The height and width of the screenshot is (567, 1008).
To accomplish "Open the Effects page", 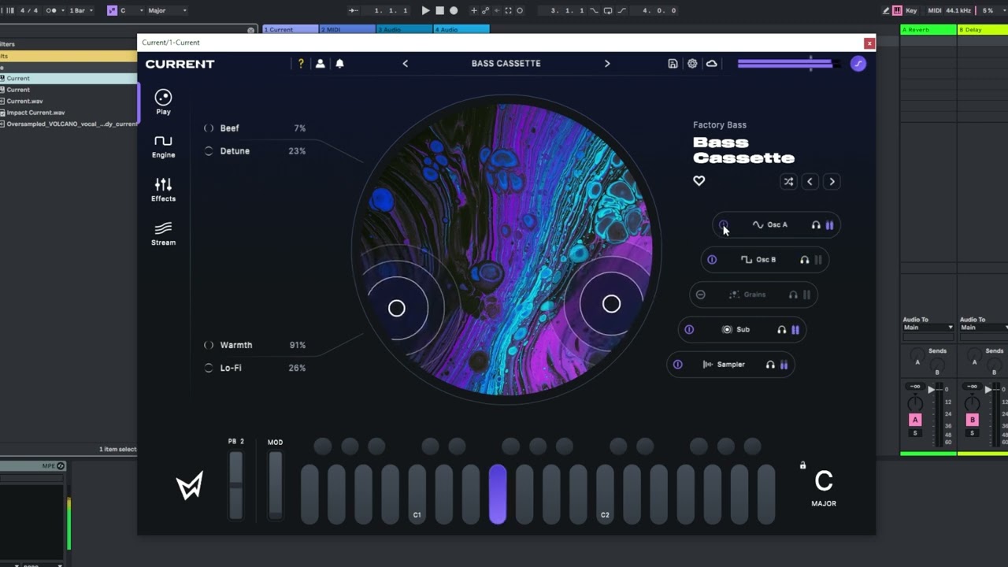I will click(163, 190).
